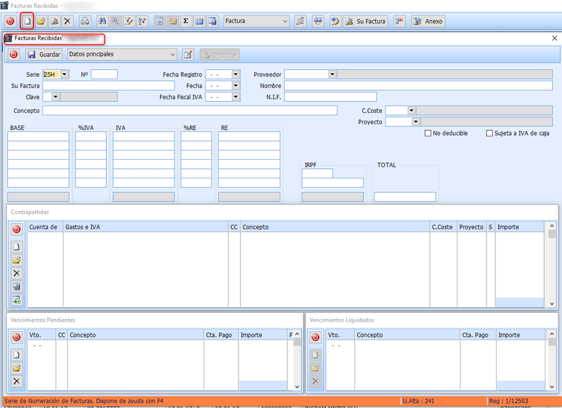The height and width of the screenshot is (408, 562).
Task: Click the delete X icon in top toolbar
Action: point(67,21)
